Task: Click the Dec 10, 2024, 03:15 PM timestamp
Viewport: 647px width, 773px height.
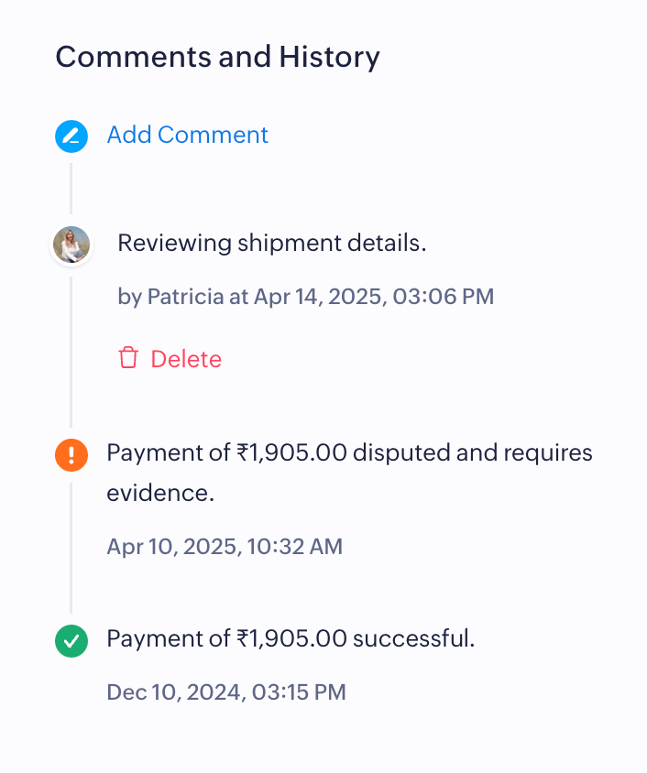Action: click(x=226, y=691)
